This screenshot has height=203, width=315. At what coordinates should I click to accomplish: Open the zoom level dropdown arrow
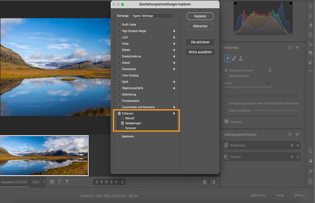(x=44, y=182)
